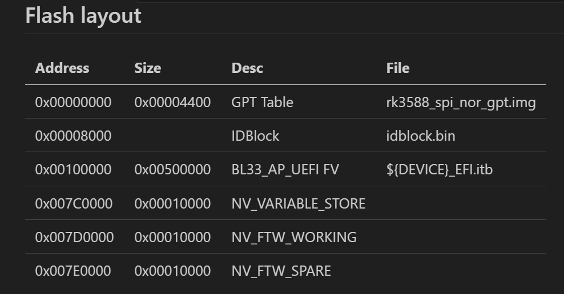Select the "BL33_AP_UEFI FV" description
564x294 pixels.
point(285,170)
